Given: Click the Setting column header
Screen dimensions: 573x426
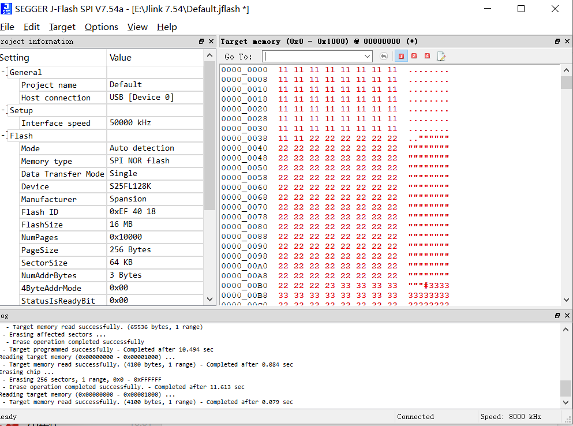Looking at the screenshot, I should point(52,58).
